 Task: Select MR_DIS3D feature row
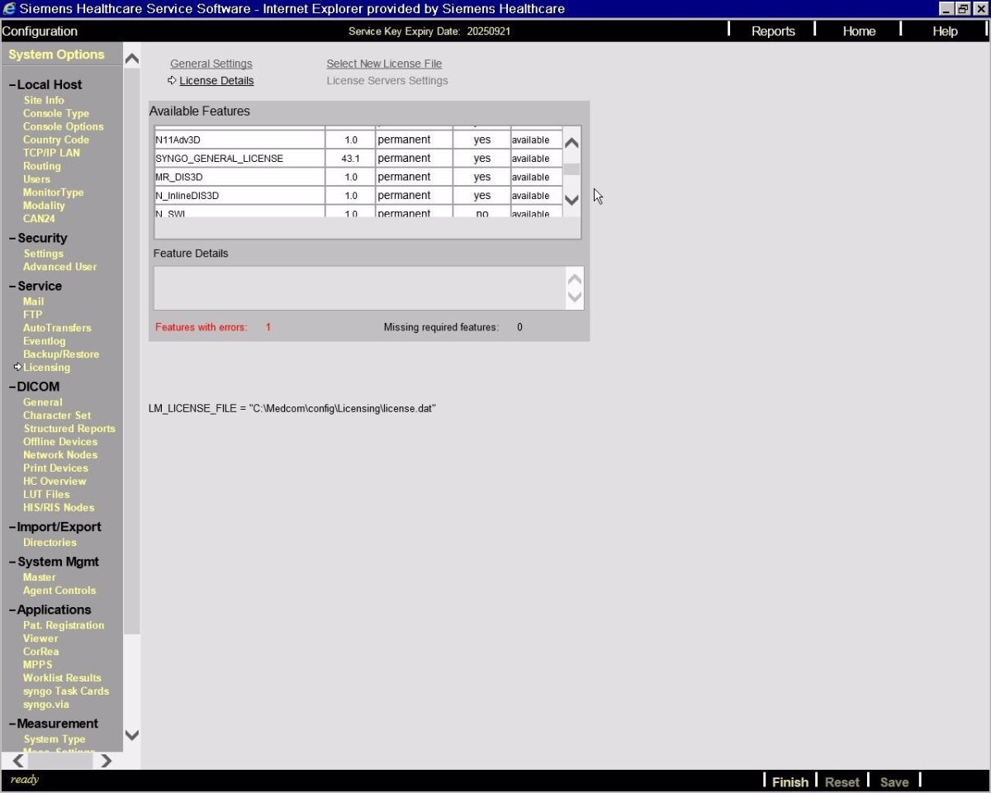tap(358, 177)
